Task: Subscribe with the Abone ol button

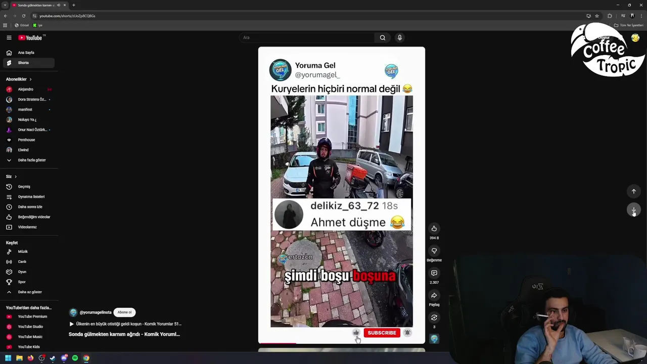Action: pos(124,312)
